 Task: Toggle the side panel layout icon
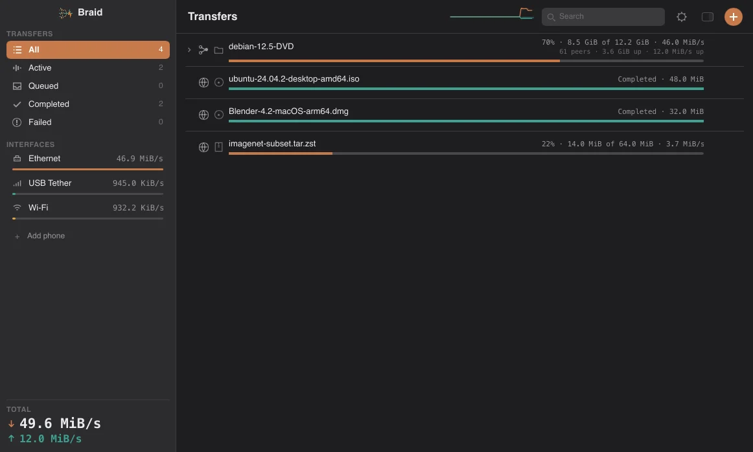(708, 17)
